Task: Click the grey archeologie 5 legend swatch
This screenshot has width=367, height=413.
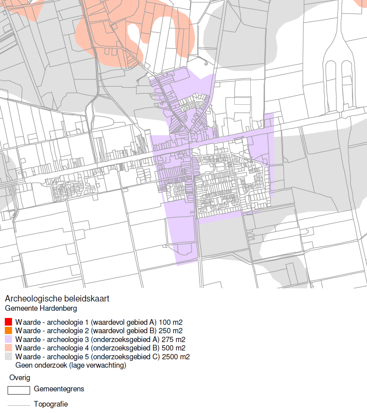Action: pos(8,356)
